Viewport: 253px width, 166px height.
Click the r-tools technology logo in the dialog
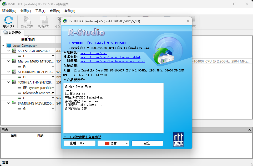tap(178, 139)
